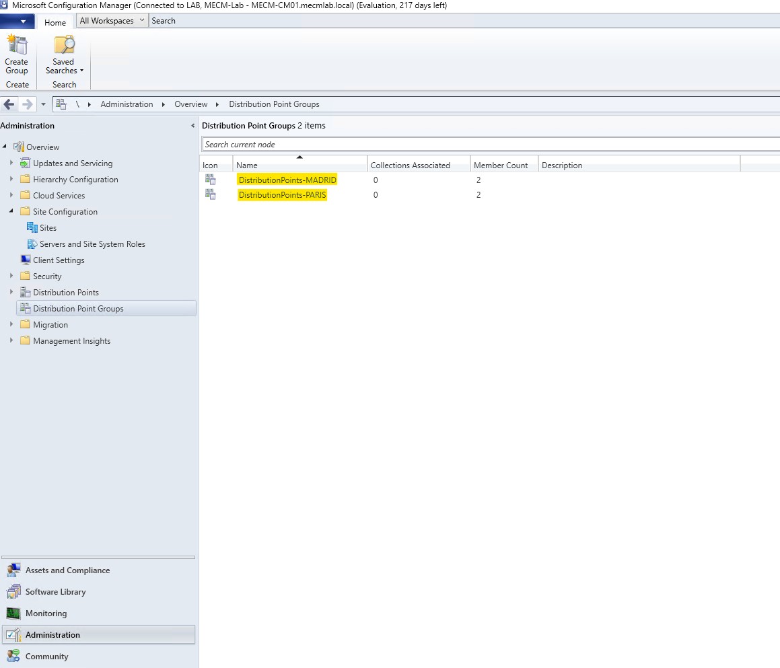This screenshot has height=668, width=780.
Task: Select the Sites node in the tree
Action: (48, 228)
